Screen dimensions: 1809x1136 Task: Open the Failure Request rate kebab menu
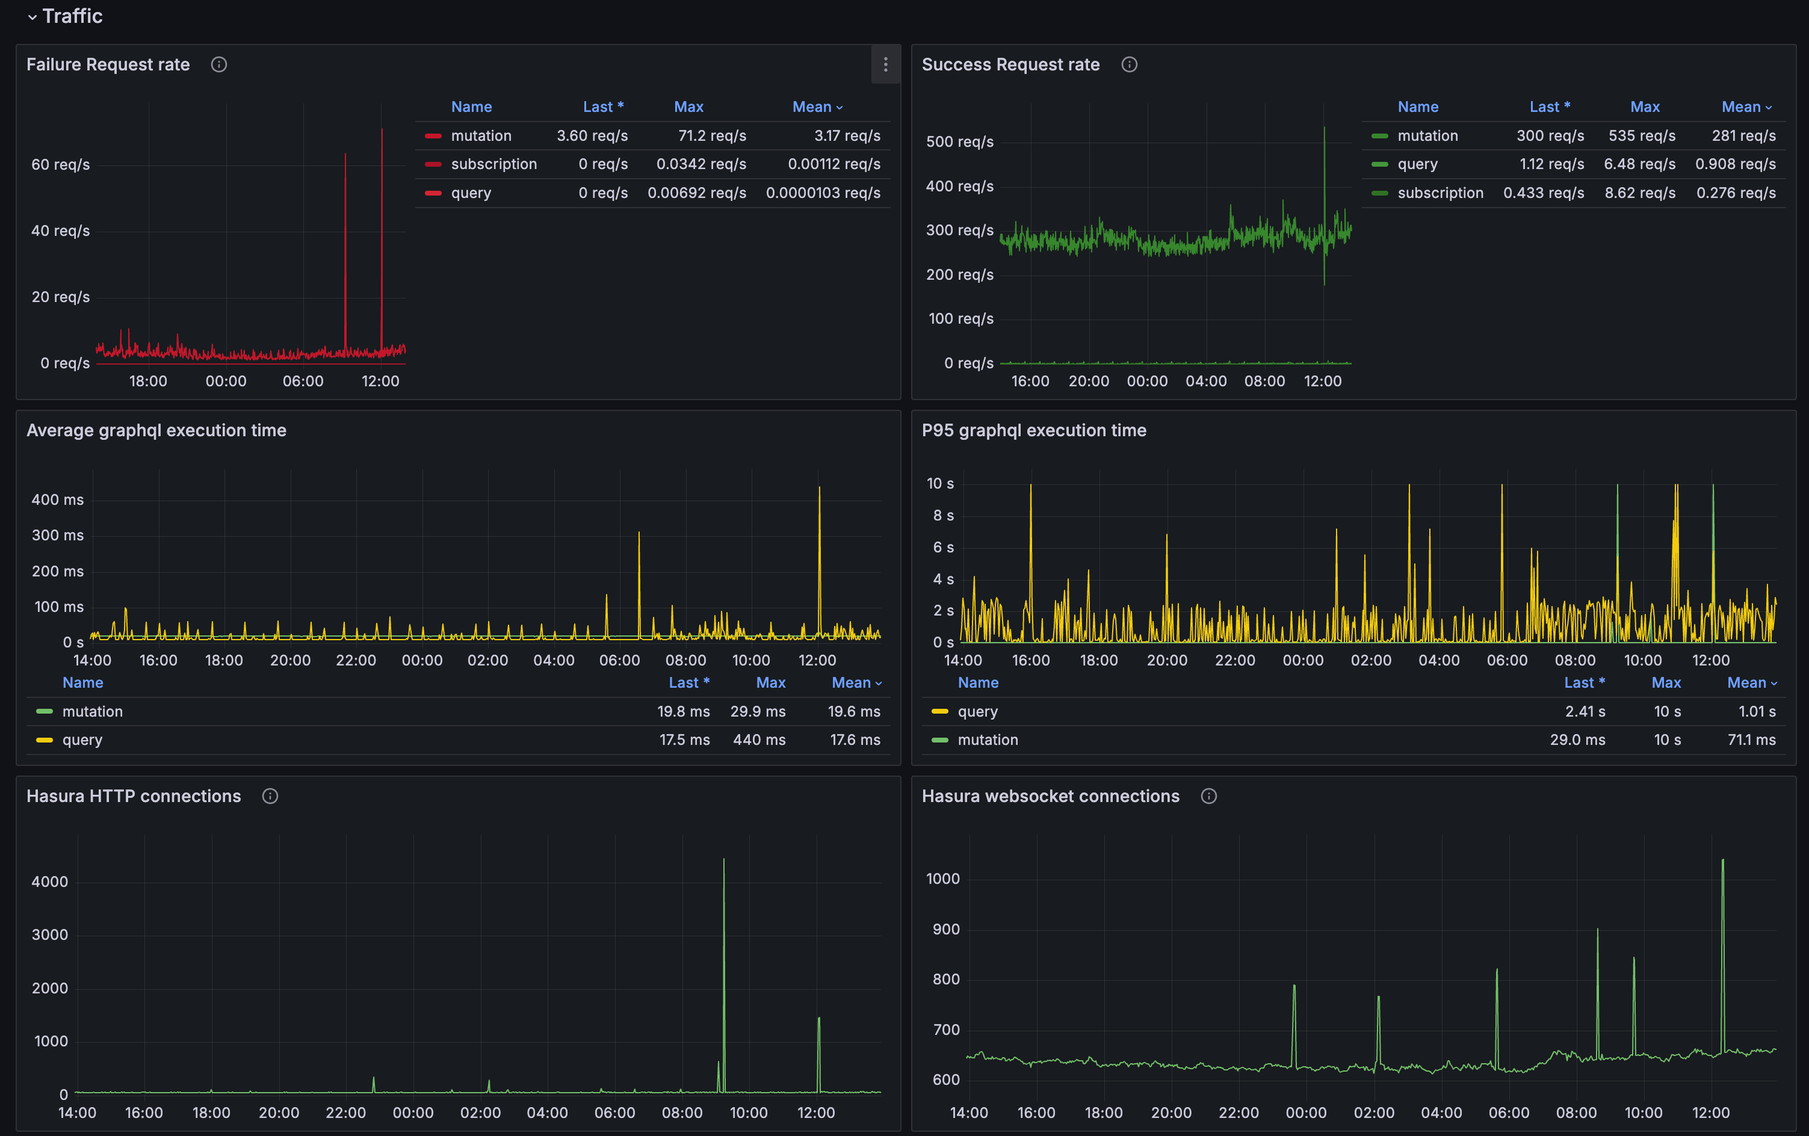click(x=886, y=64)
